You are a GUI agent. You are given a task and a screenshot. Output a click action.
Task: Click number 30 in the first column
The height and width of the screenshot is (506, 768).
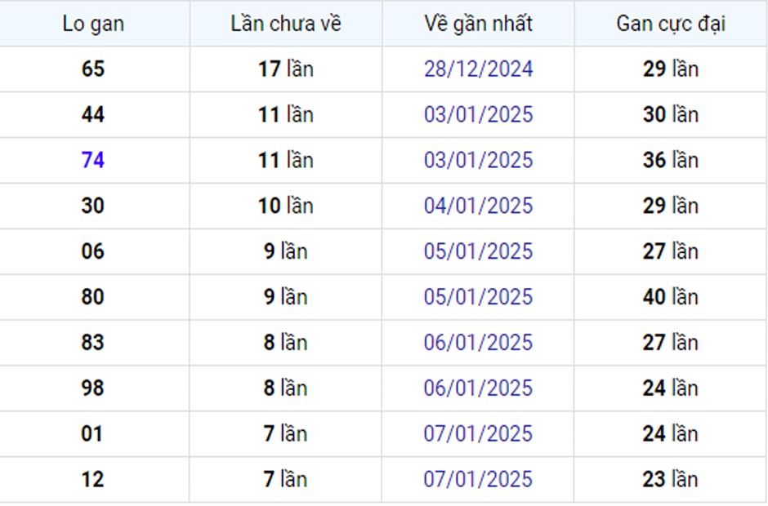coord(93,206)
